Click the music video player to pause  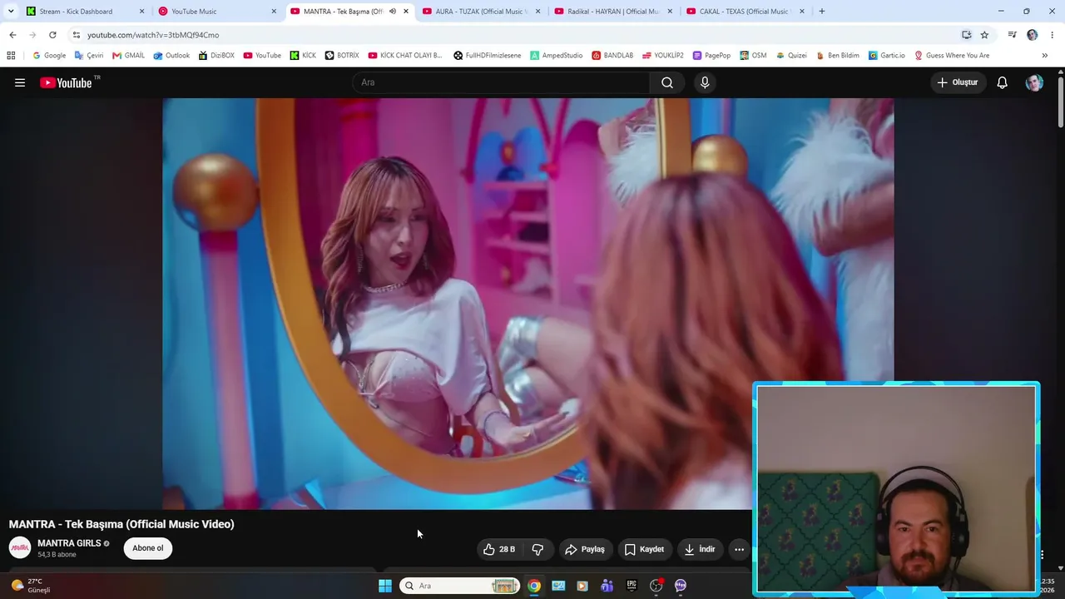point(528,304)
